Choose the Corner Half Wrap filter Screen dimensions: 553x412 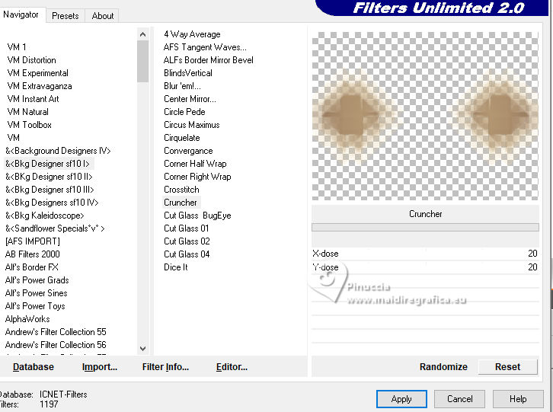coord(195,164)
